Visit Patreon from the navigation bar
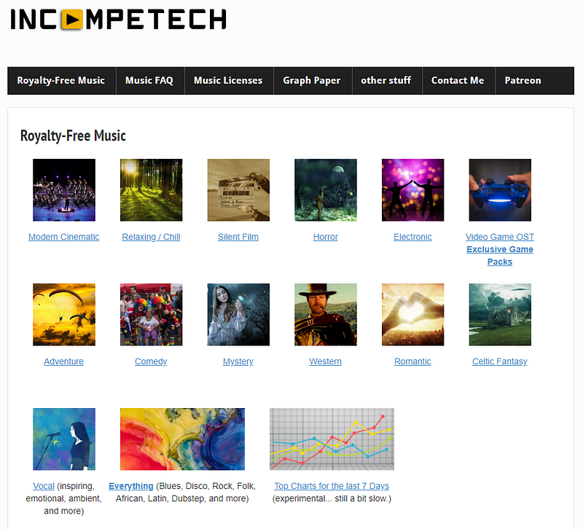Viewport: 583px width, 529px height. 523,81
